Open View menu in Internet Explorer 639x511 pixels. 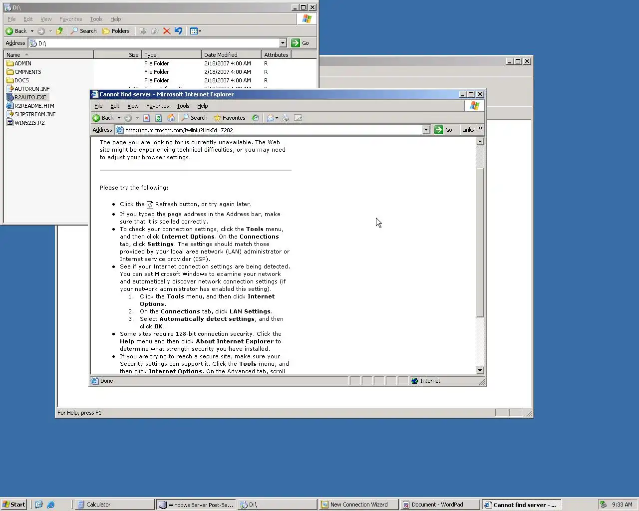133,106
